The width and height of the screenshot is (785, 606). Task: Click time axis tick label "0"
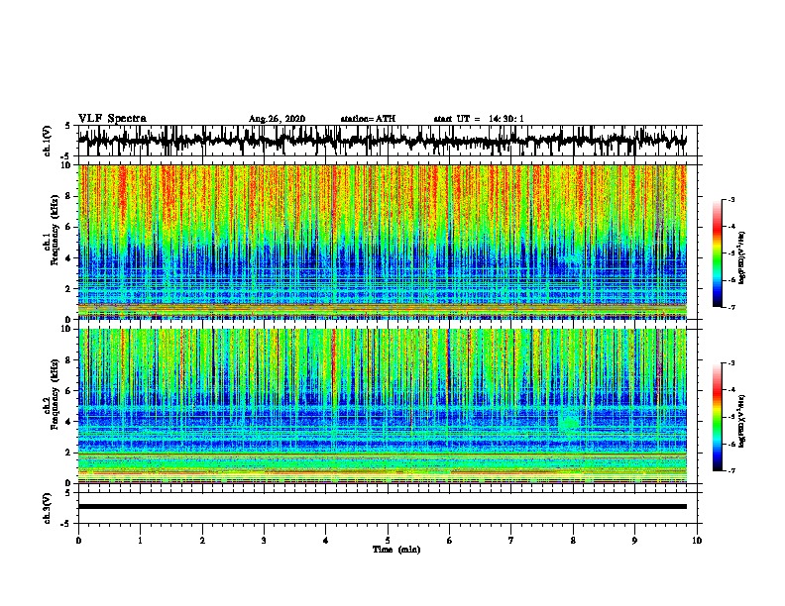[78, 540]
